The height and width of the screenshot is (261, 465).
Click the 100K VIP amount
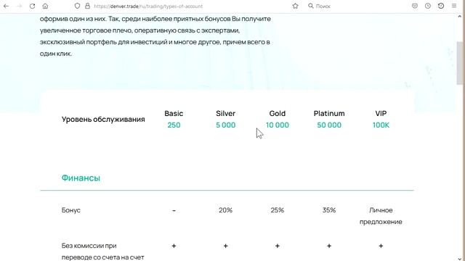381,125
